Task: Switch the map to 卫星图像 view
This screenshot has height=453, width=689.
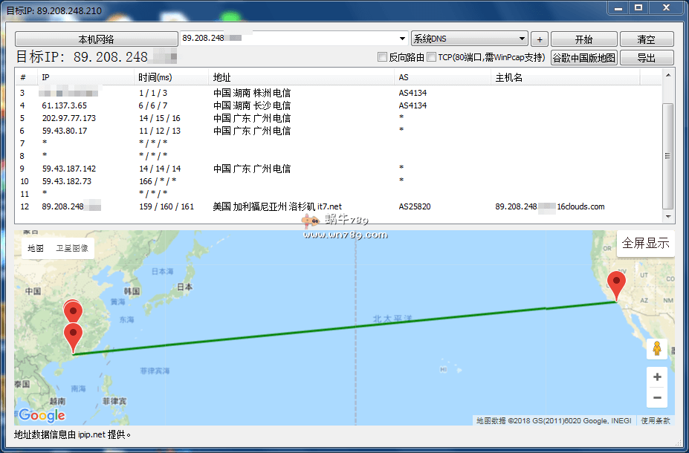Action: click(x=72, y=249)
